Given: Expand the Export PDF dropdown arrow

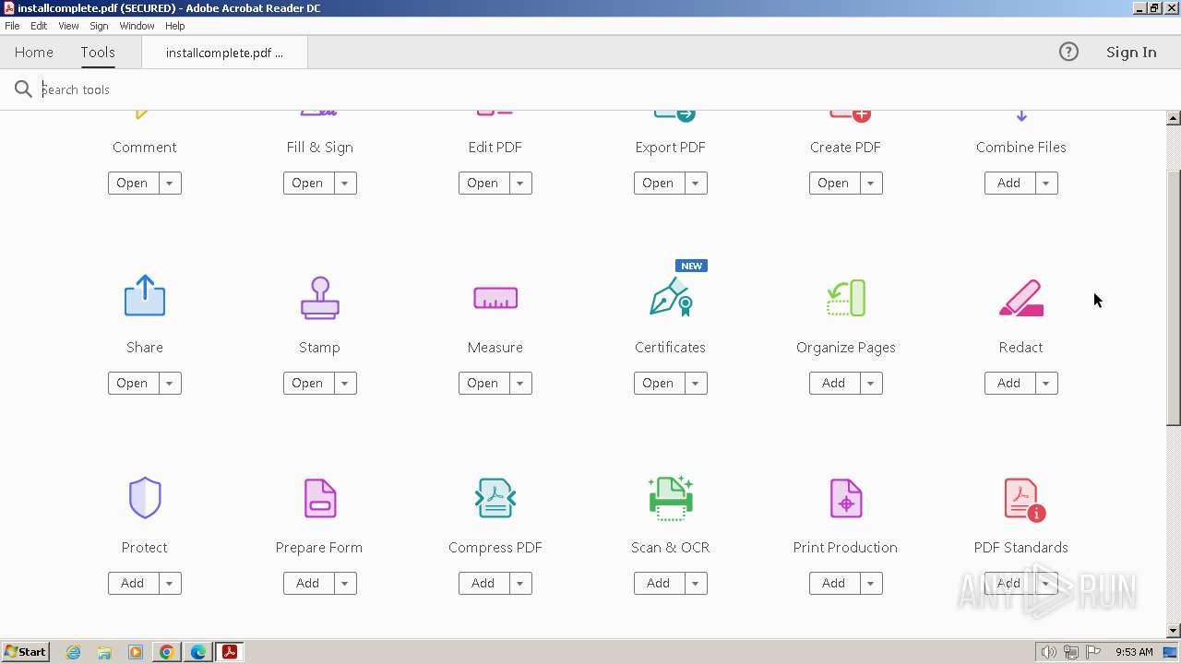Looking at the screenshot, I should [695, 183].
